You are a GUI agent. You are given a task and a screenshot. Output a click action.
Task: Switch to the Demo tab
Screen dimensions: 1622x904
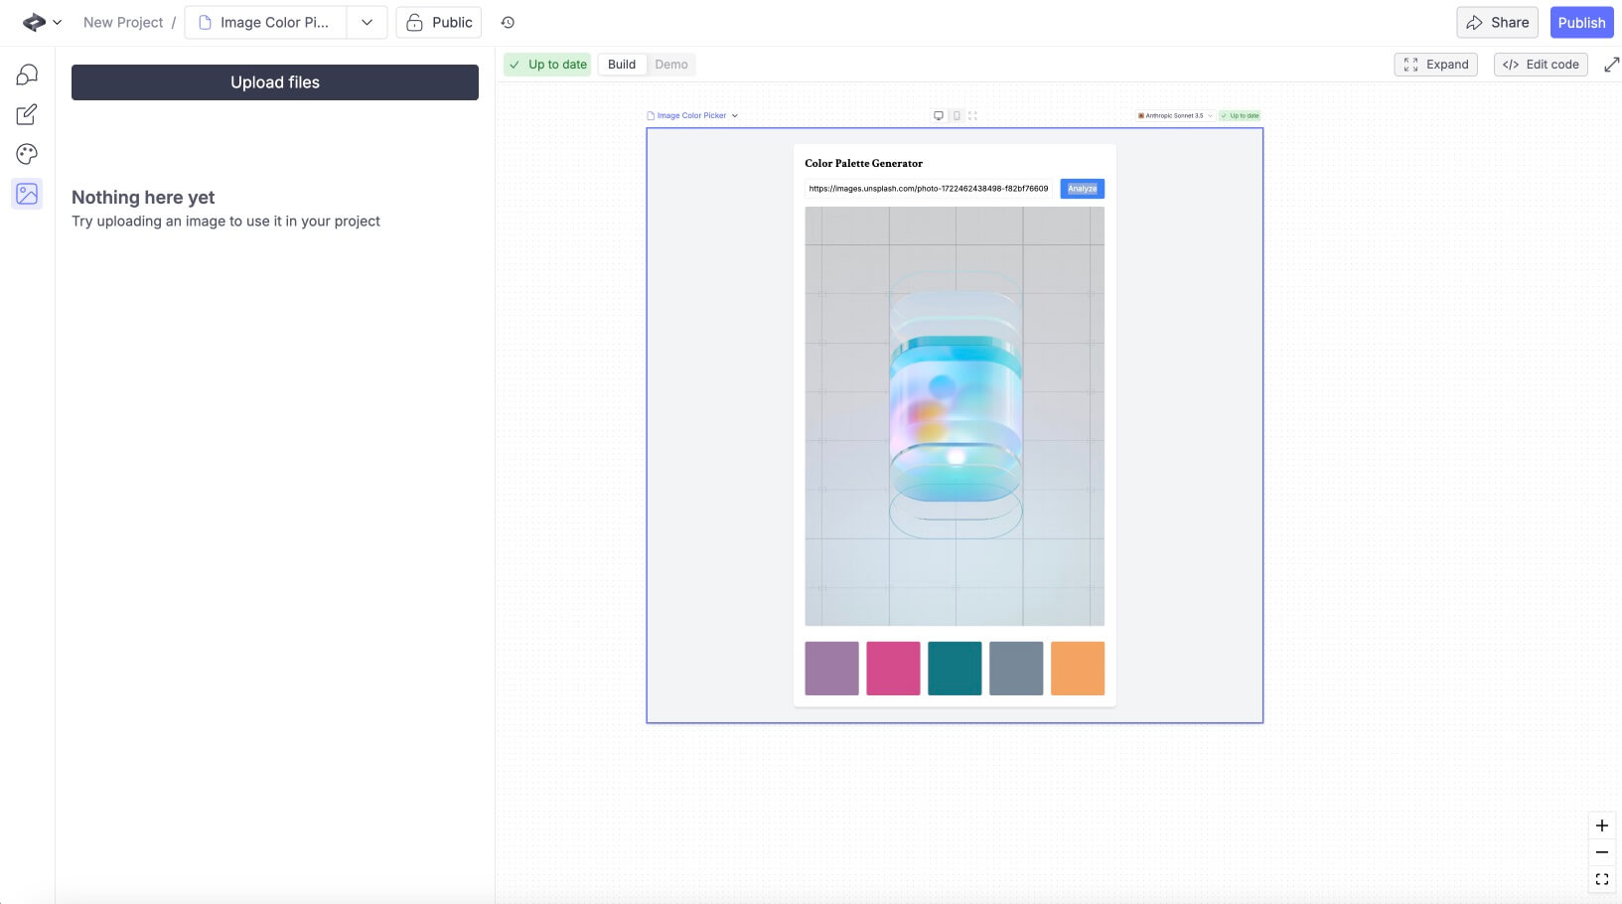[x=671, y=65]
